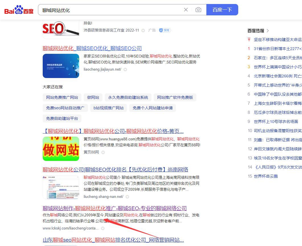Click the pinned-to-top arrow icon
The height and width of the screenshot is (246, 302).
[249, 40]
